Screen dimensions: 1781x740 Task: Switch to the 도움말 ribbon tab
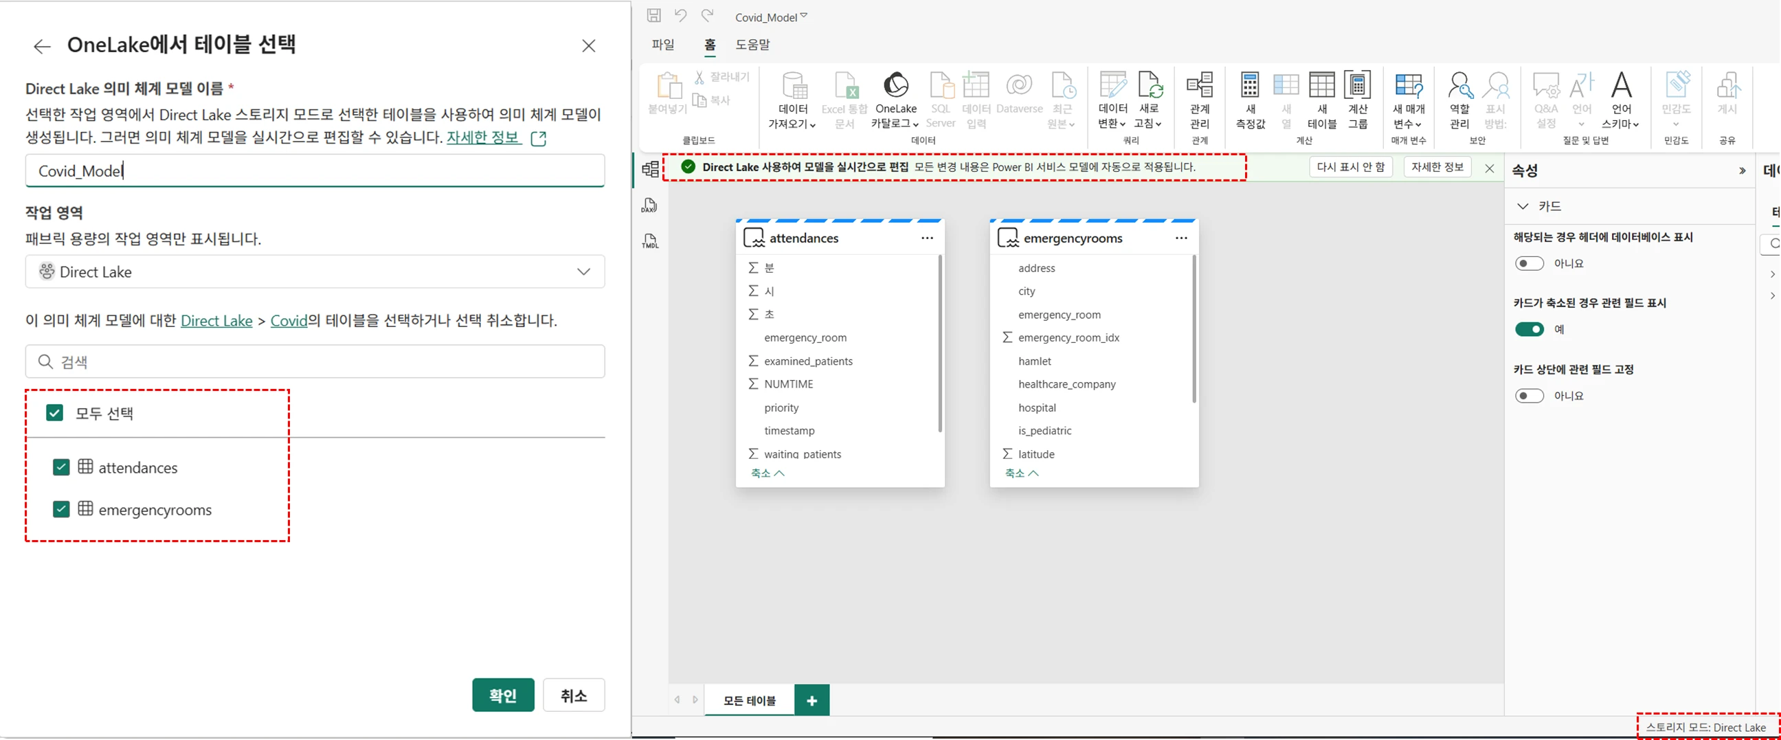click(752, 44)
